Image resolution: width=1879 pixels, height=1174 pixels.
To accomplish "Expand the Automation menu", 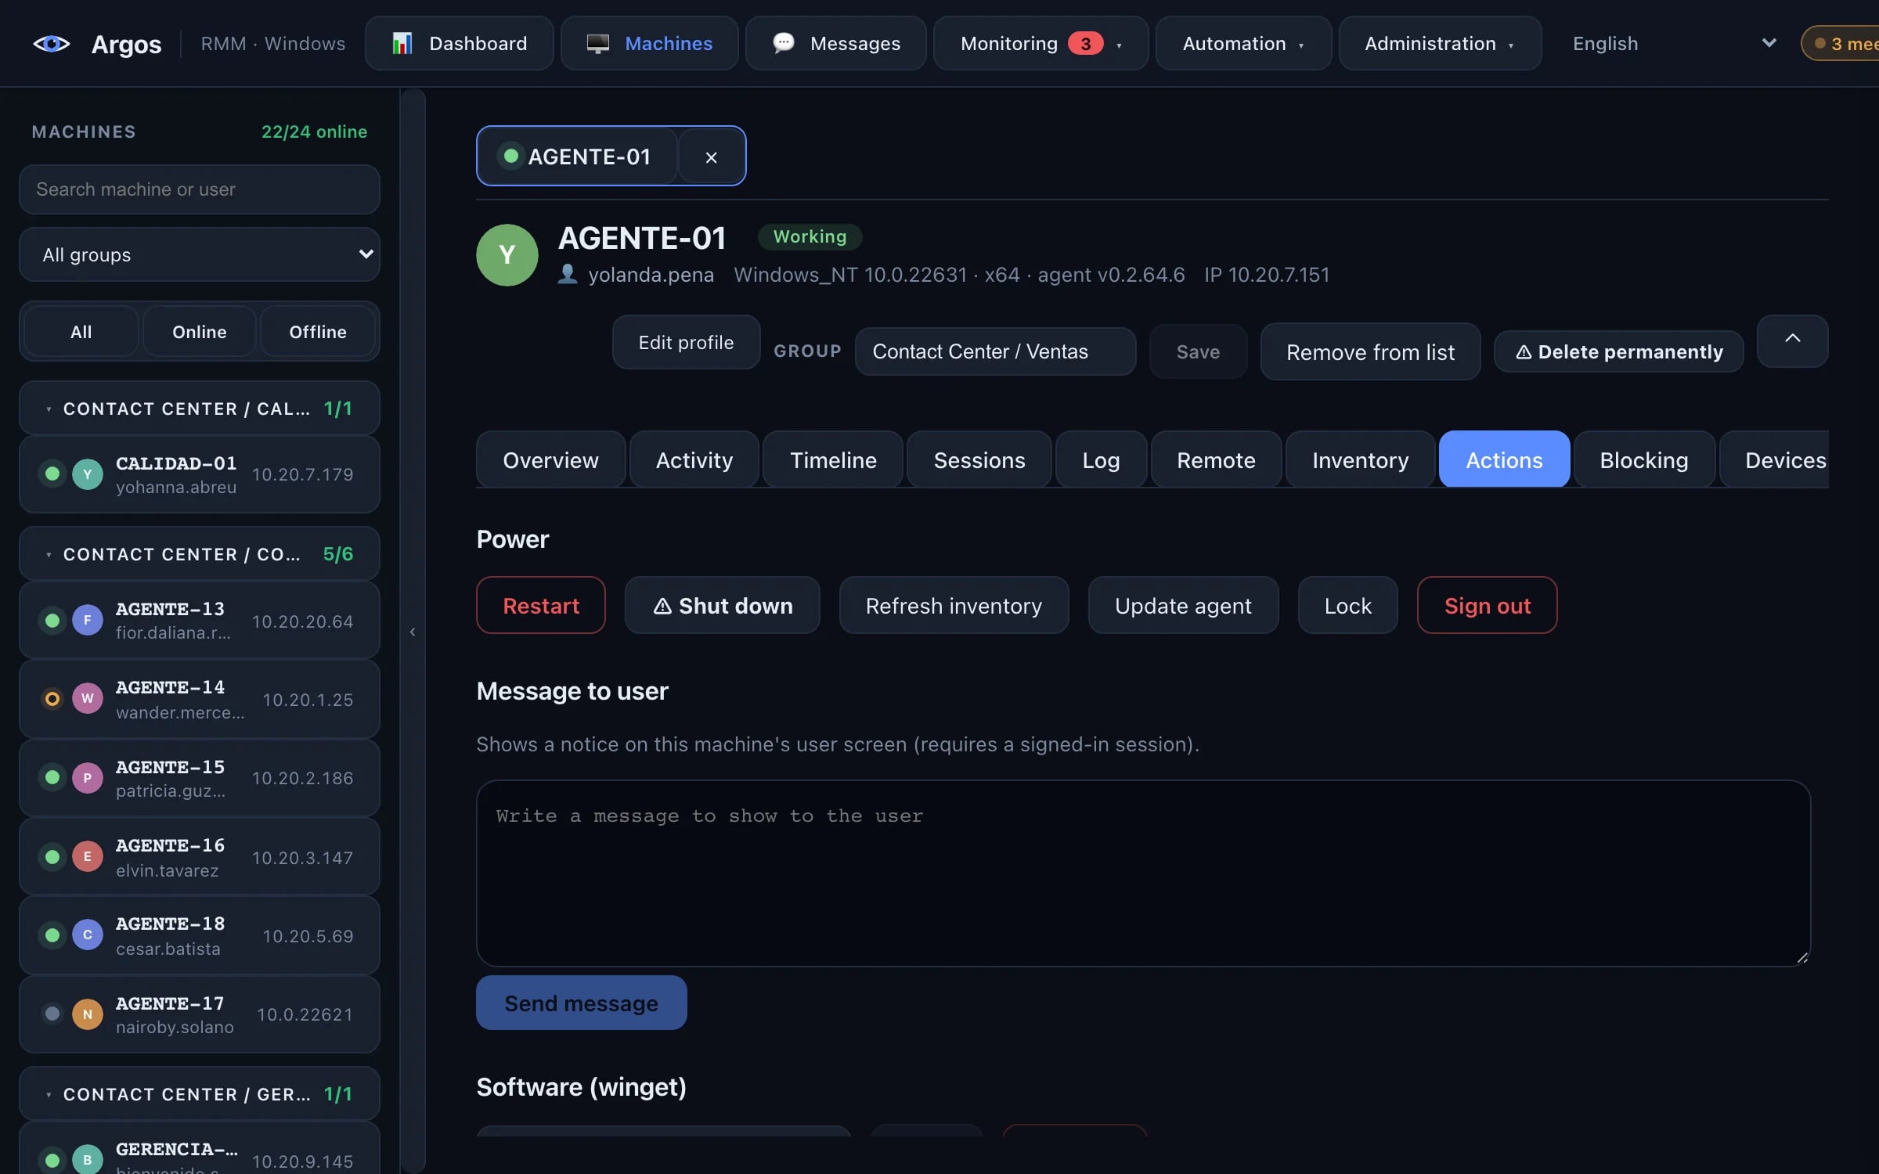I will pos(1243,44).
